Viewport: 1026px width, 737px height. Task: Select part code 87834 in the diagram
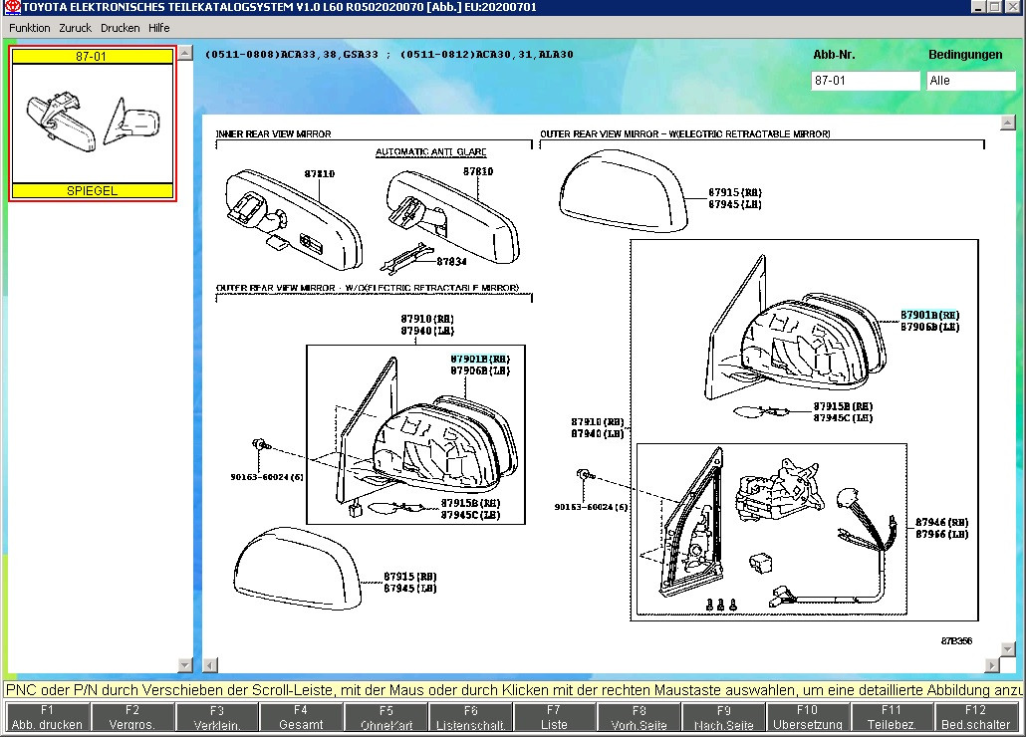click(452, 261)
